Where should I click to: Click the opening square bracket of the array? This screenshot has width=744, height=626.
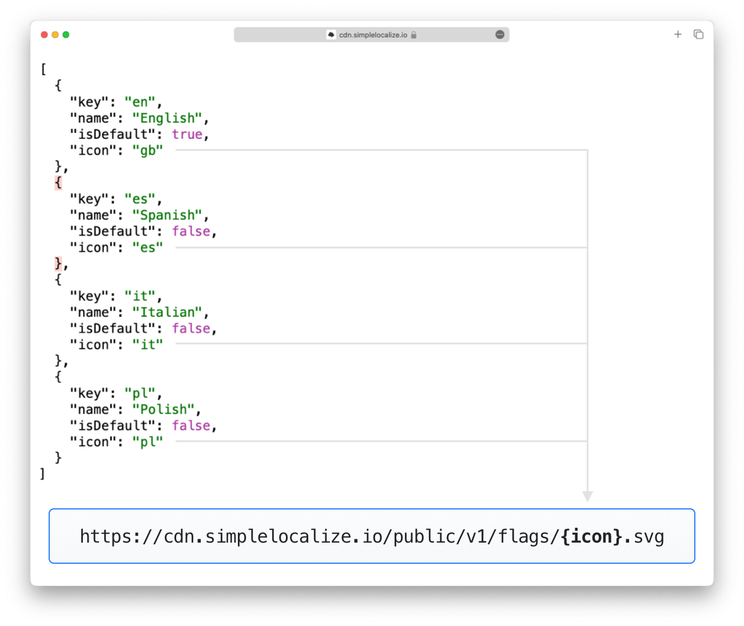(43, 69)
